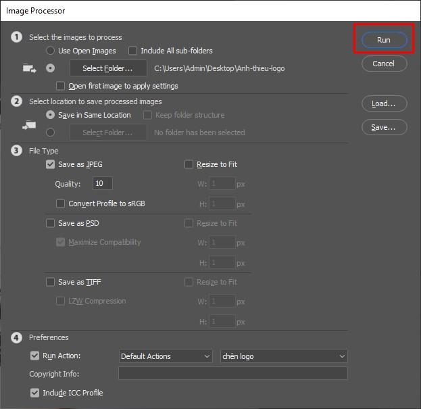Tick the Save as PSD checkbox
The height and width of the screenshot is (409, 421).
[50, 223]
